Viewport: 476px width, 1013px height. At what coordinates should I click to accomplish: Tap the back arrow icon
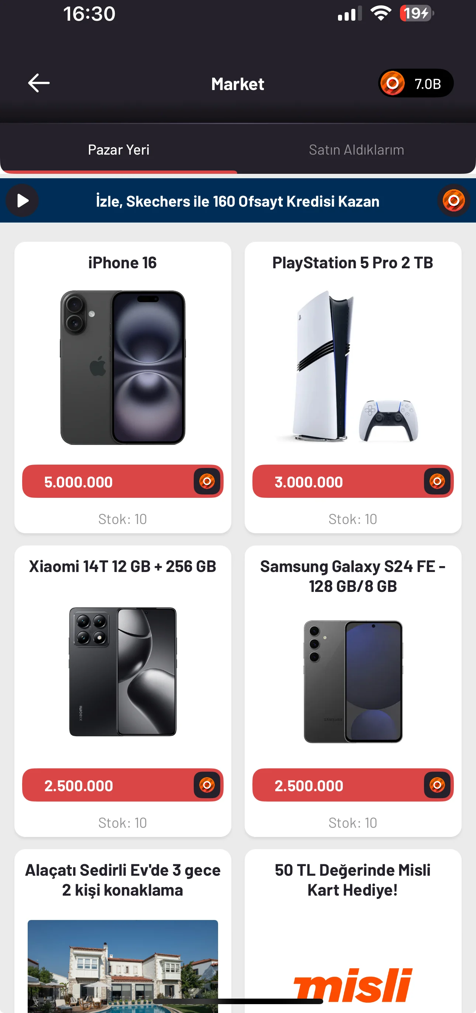click(x=38, y=83)
